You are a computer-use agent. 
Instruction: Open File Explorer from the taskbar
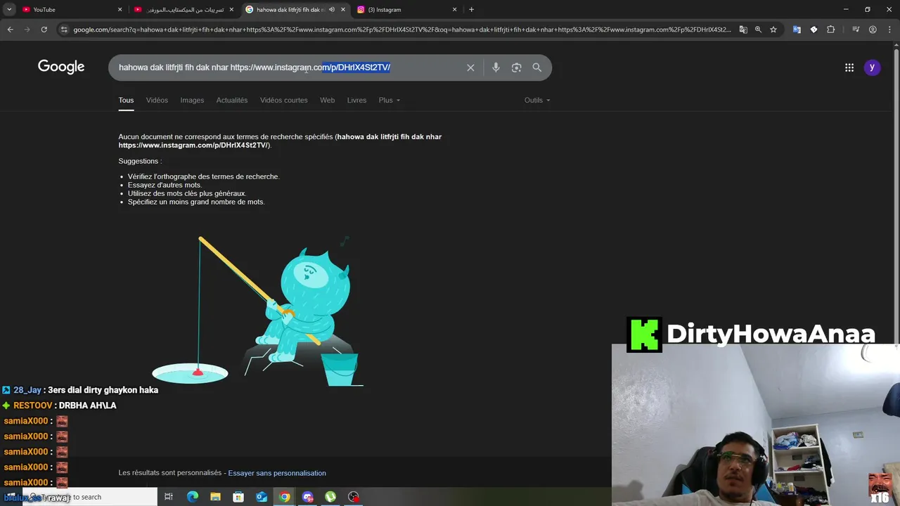(x=216, y=497)
